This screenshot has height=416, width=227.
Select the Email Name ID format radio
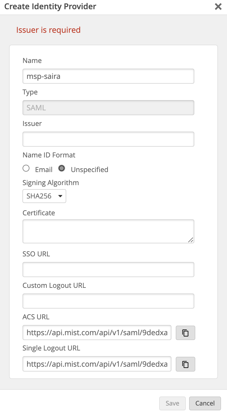[26, 169]
